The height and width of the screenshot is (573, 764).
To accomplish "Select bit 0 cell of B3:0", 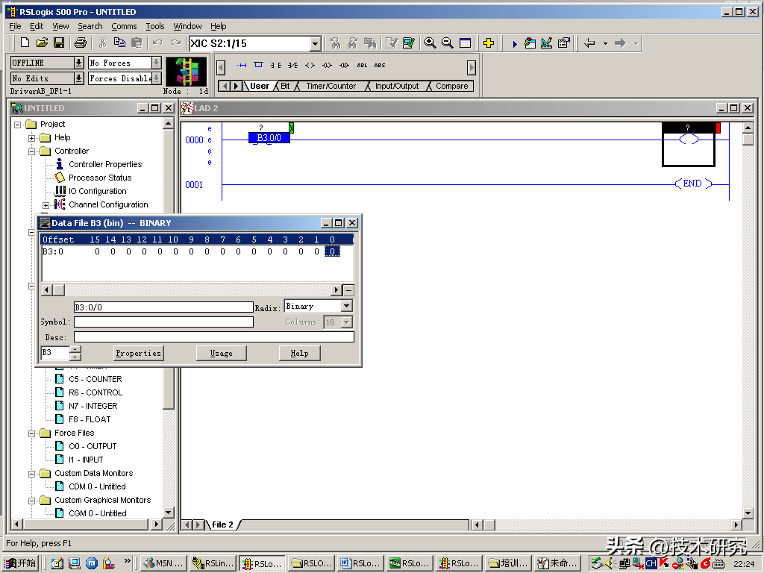I will (332, 251).
